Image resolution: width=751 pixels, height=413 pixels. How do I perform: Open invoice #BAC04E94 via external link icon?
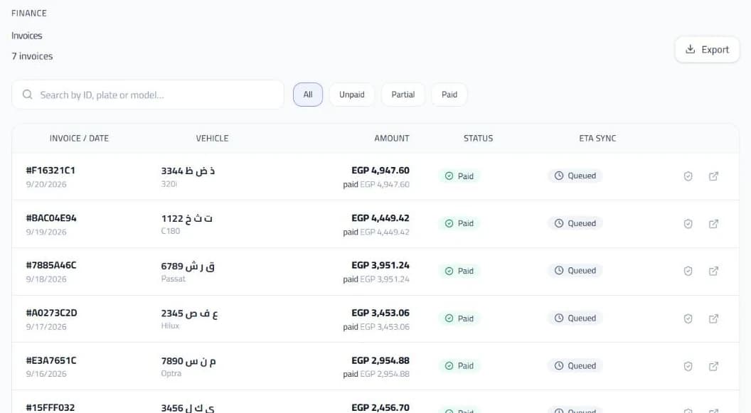(713, 223)
